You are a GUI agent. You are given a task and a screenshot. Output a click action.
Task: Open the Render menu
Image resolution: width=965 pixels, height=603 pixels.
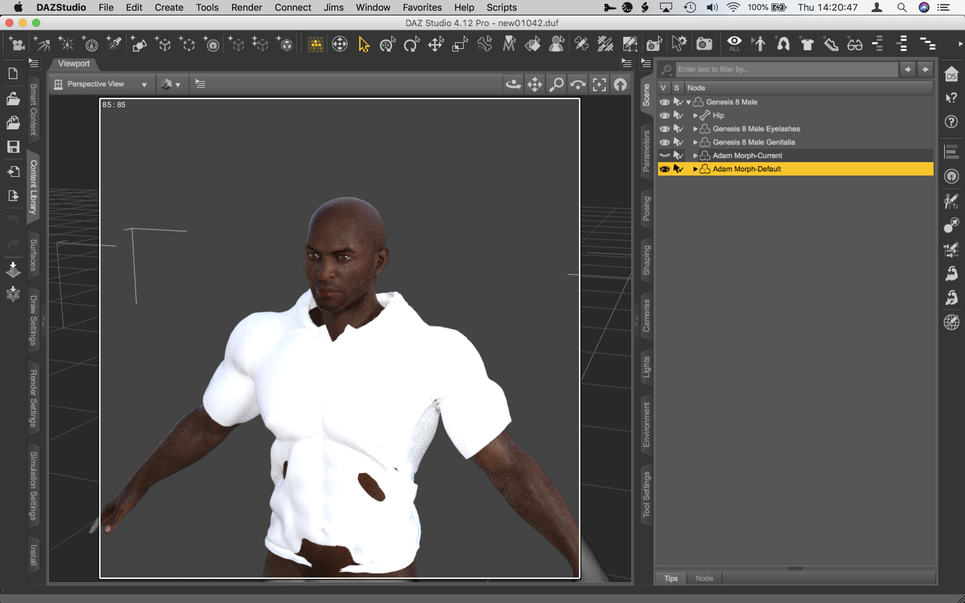(246, 7)
